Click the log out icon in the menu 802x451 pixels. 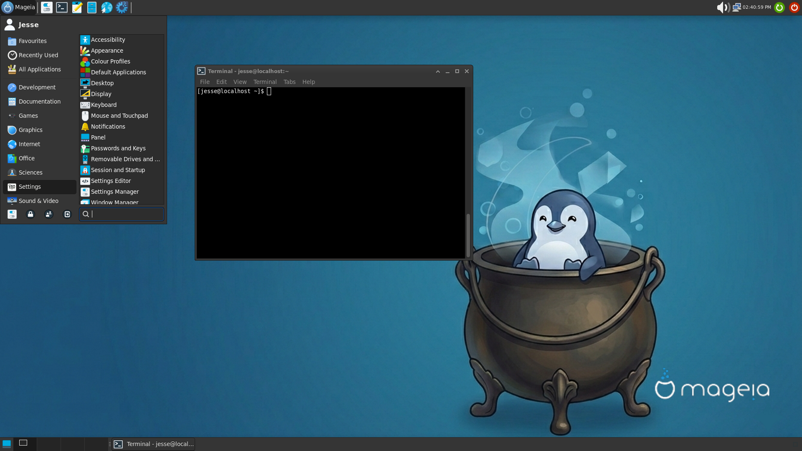[67, 214]
